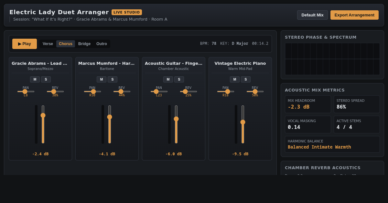
Task: Start playback with the Play button
Action: pyautogui.click(x=25, y=44)
